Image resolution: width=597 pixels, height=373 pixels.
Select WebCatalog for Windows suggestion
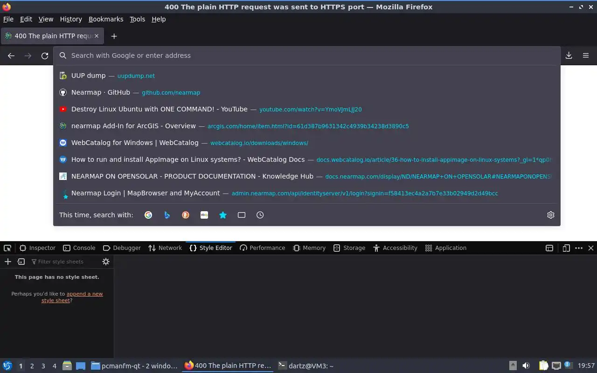pos(307,143)
